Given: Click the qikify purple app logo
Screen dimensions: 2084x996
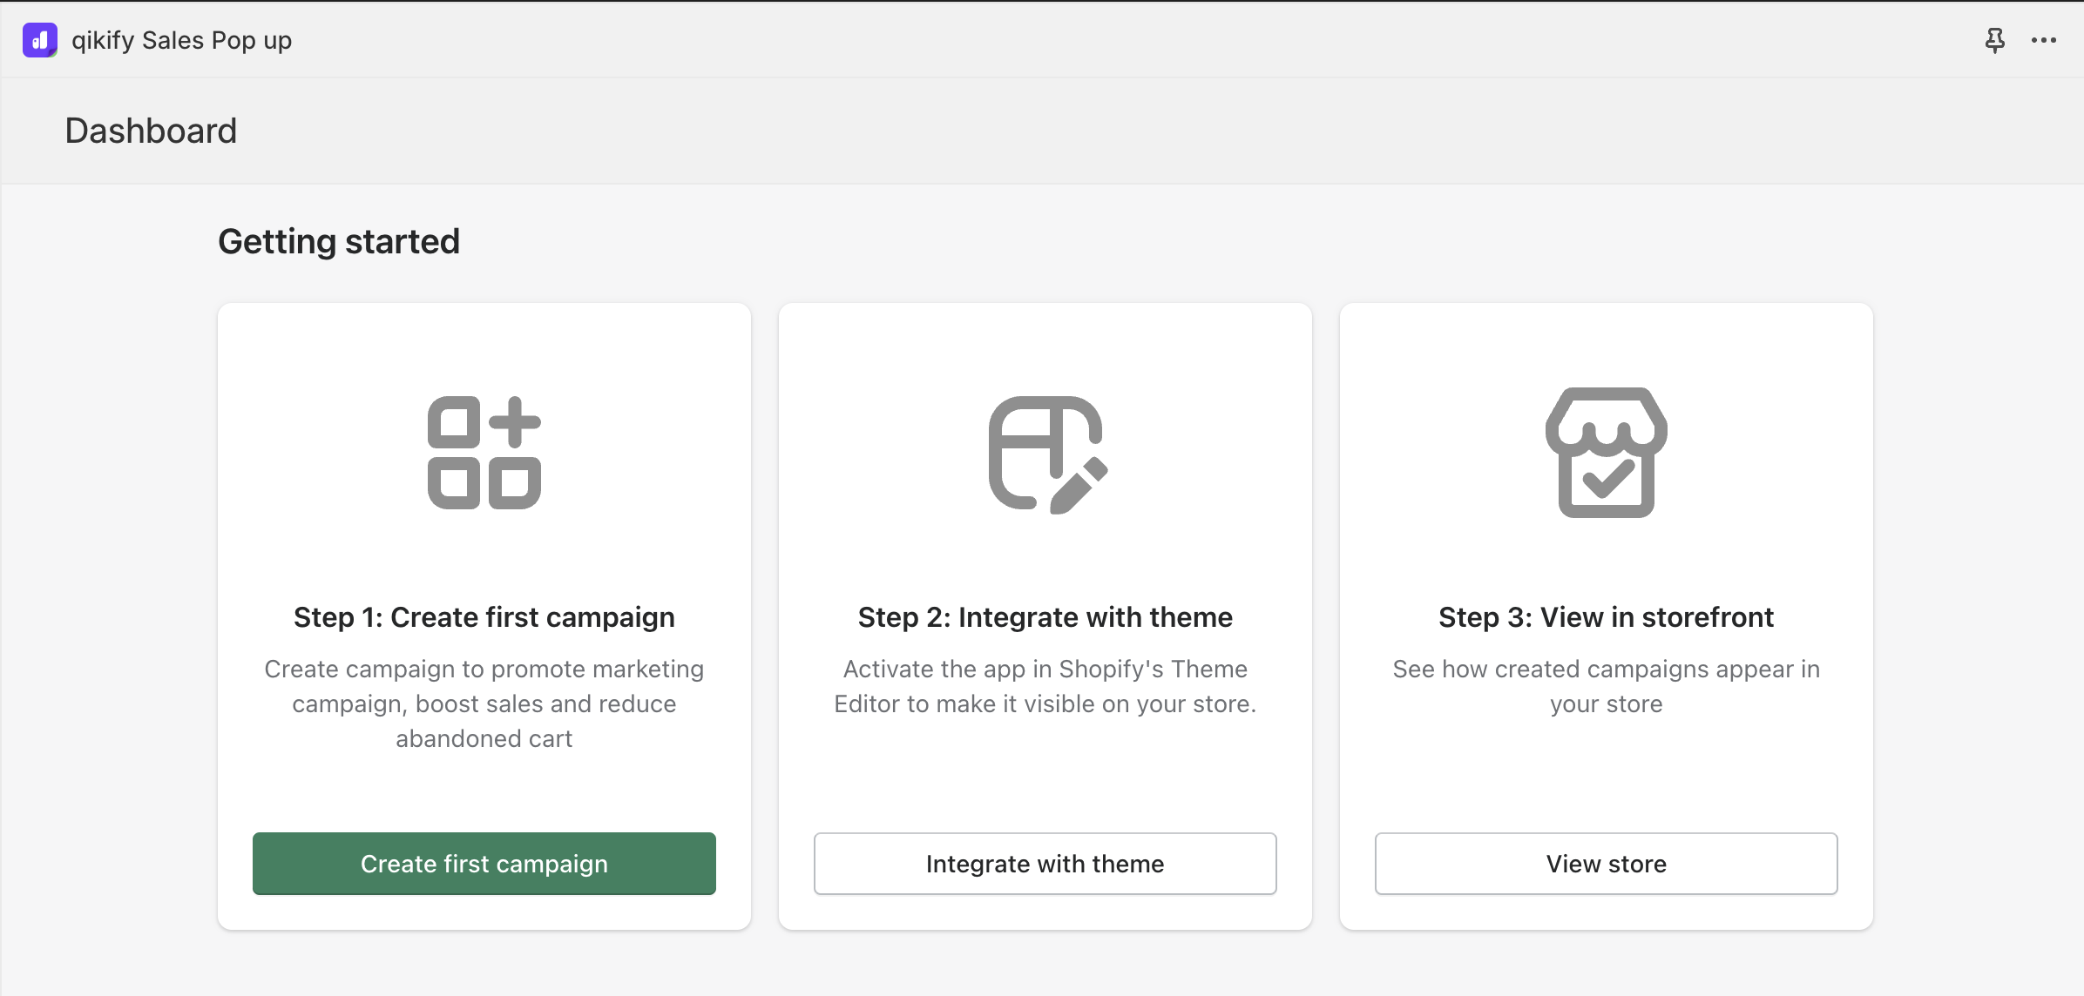Looking at the screenshot, I should pos(40,40).
